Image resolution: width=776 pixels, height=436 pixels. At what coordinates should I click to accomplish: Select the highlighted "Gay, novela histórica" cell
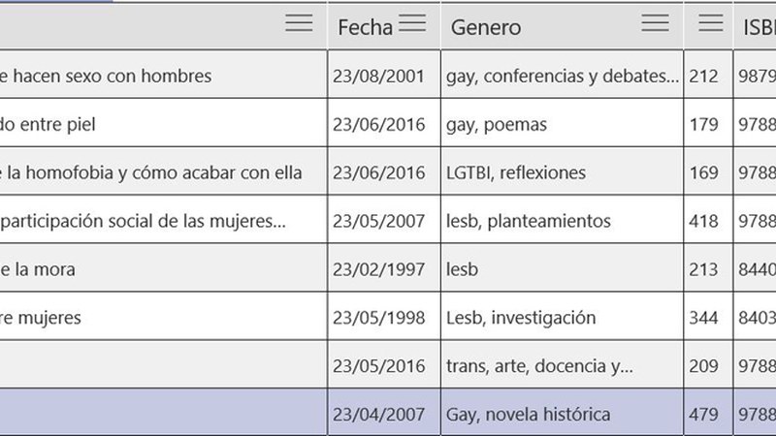click(529, 415)
